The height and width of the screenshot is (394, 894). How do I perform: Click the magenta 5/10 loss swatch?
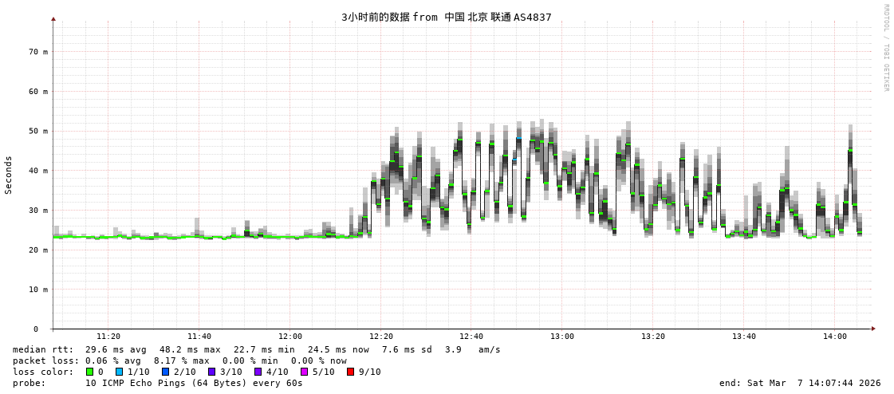pyautogui.click(x=304, y=372)
